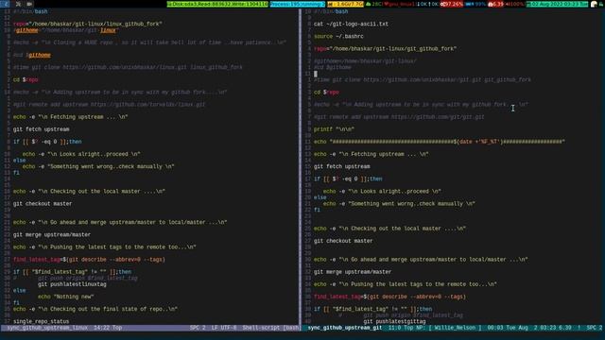Click the '14:22 Top' position in left modeline
Screen dimensions: 605x340
click(108, 328)
